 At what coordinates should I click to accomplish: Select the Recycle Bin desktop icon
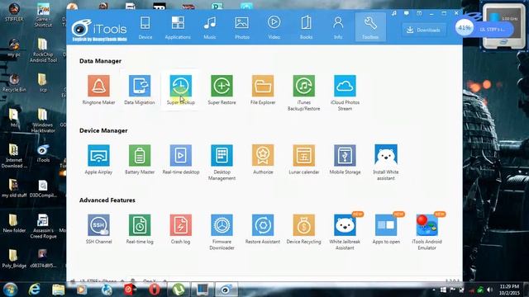pos(14,82)
